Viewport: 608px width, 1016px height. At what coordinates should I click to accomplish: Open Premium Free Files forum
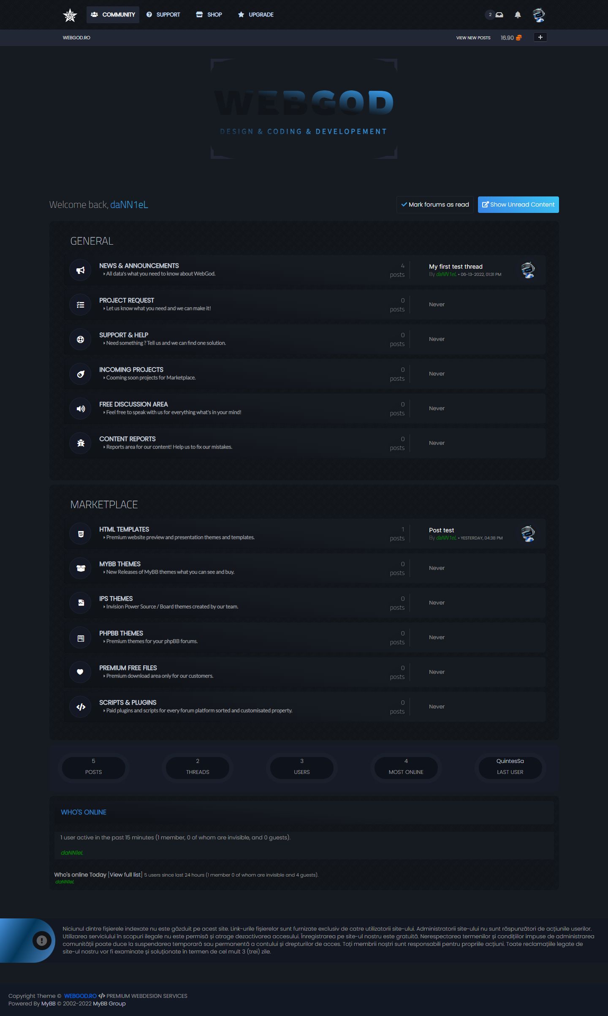click(x=128, y=668)
